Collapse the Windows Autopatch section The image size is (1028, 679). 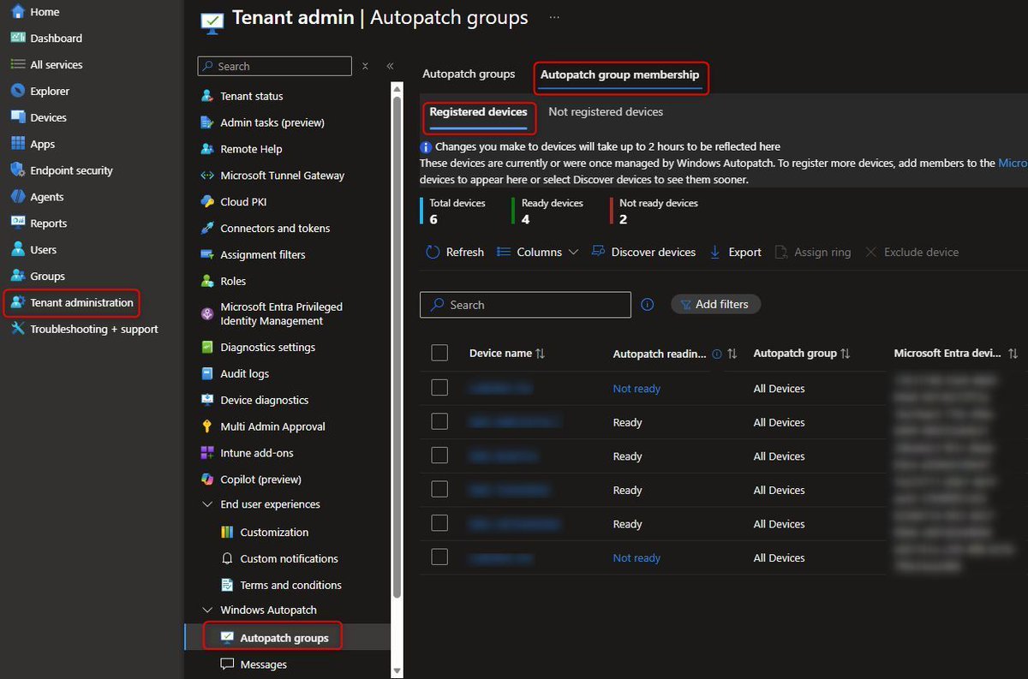coord(208,609)
